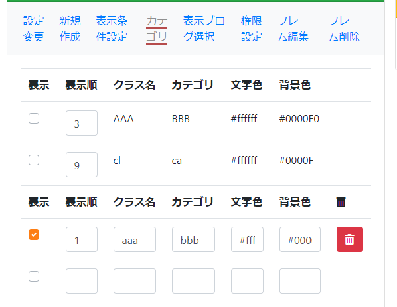
Task: Switch to the 表示条件設定 tab
Action: click(112, 29)
